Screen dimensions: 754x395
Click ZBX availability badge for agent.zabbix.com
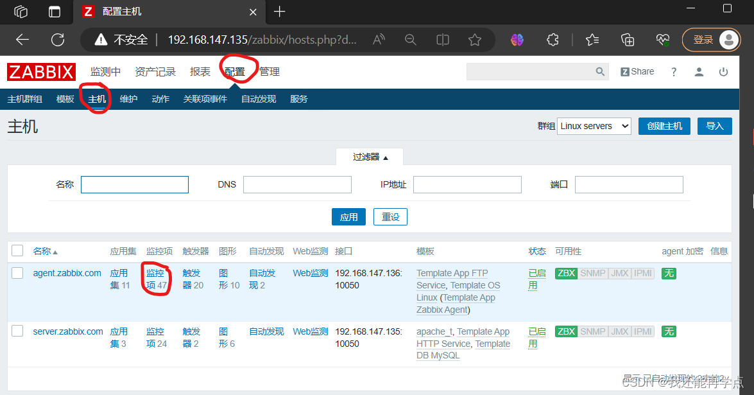tap(566, 273)
